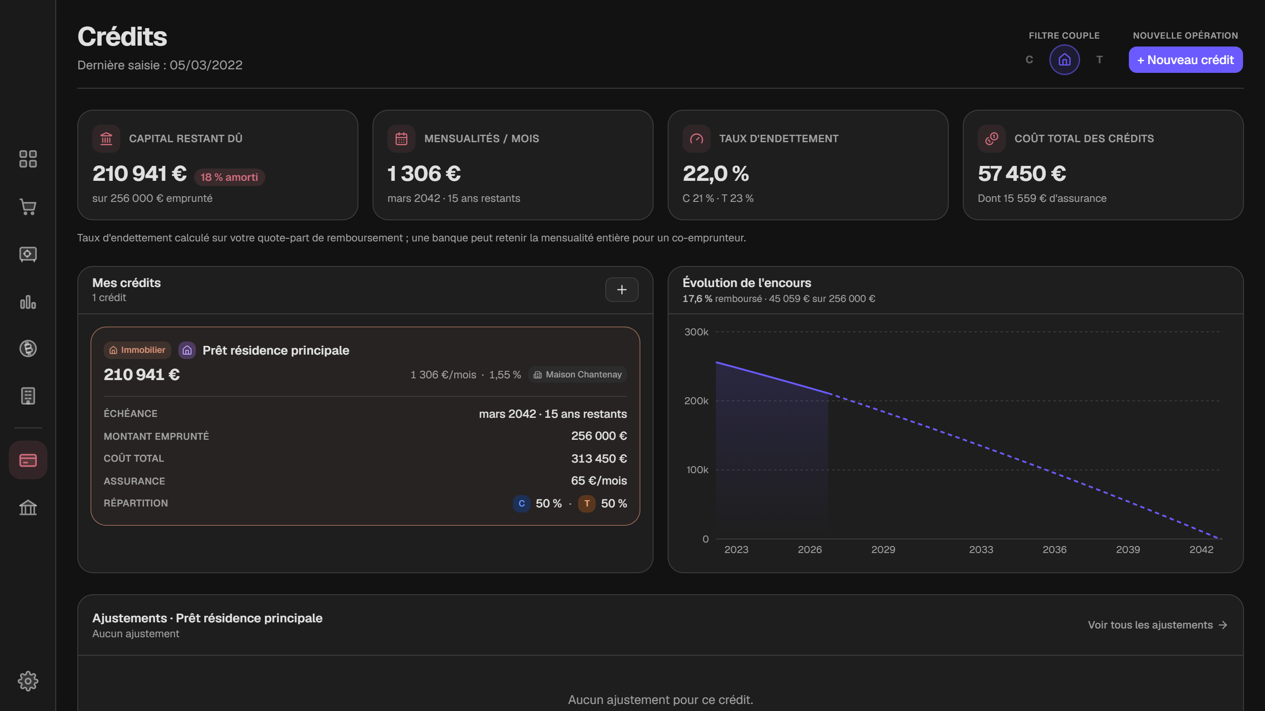Screen dimensions: 1265x711
Task: Click the 2029 label on encours chart
Action: tap(883, 549)
